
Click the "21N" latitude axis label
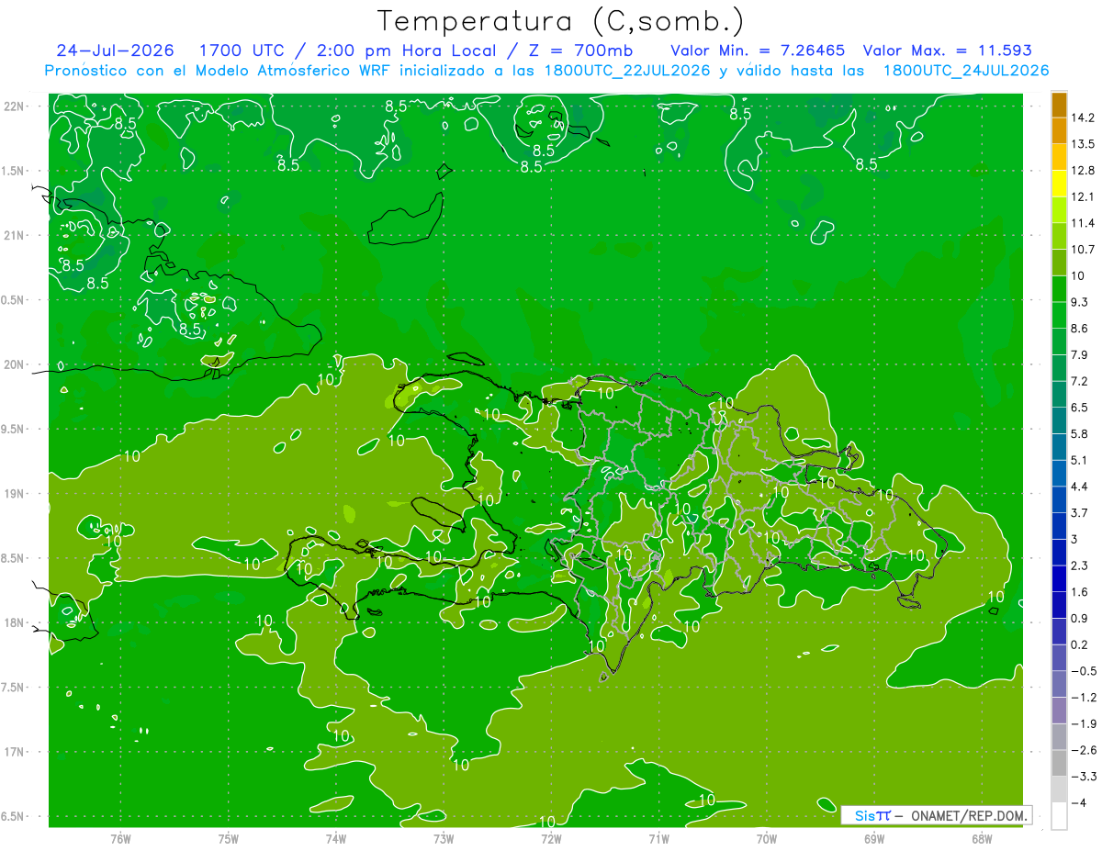(15, 235)
